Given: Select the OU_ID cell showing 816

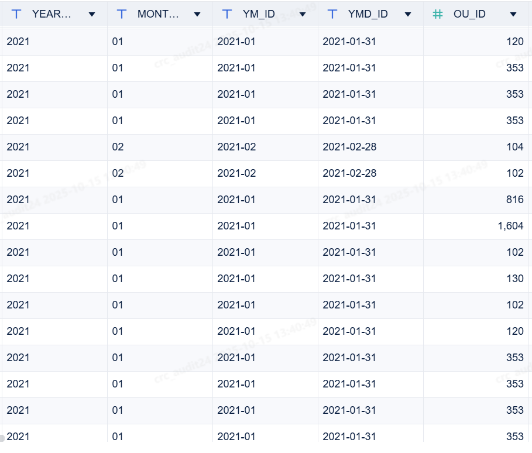Looking at the screenshot, I should click(515, 200).
